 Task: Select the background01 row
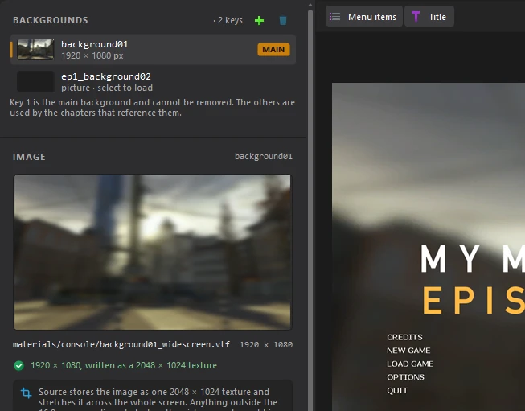153,50
